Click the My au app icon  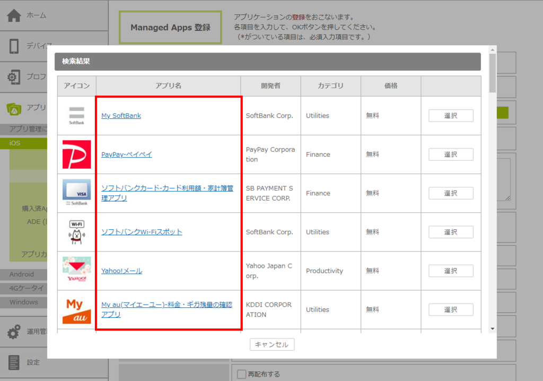(x=77, y=310)
